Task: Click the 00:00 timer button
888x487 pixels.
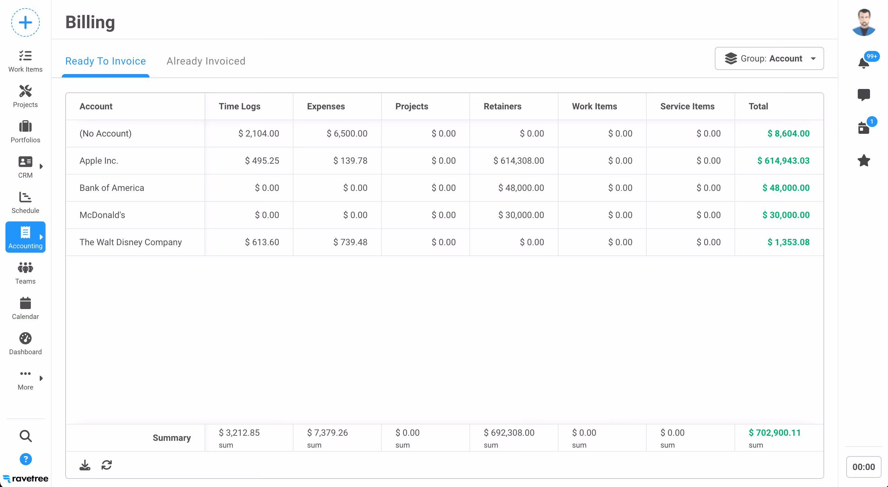Action: point(864,467)
